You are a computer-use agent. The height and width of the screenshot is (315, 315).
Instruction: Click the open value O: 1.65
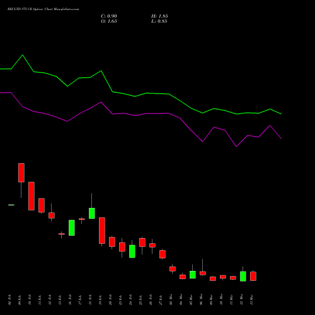click(109, 21)
